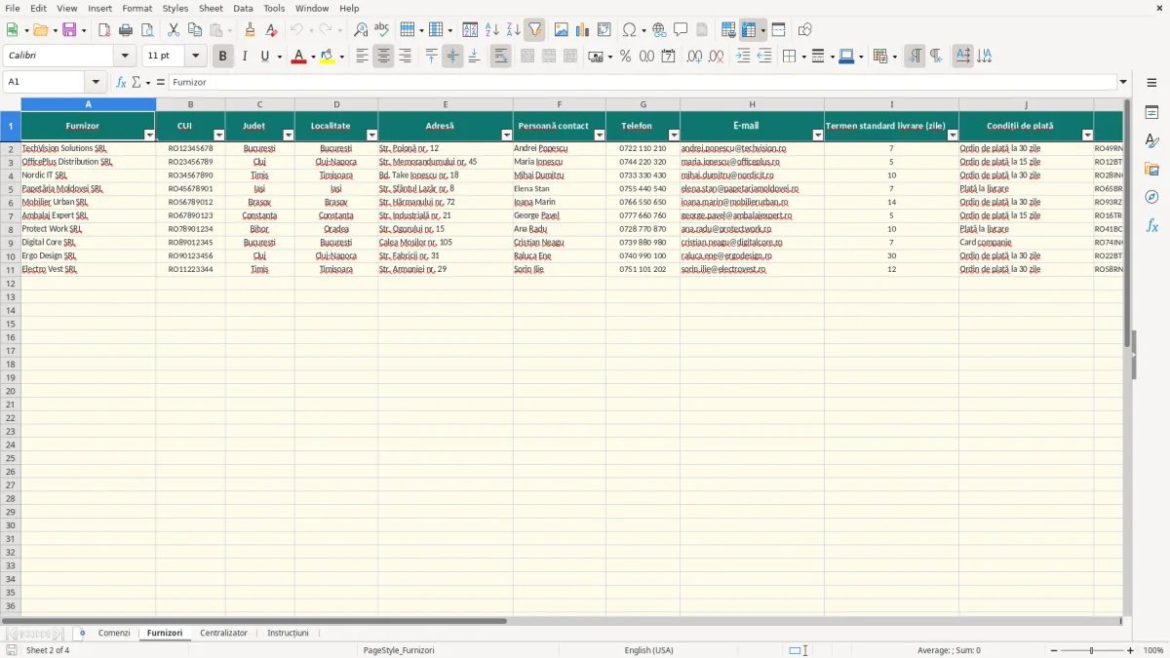Viewport: 1170px width, 658px height.
Task: Switch to the Centralizator sheet tab
Action: 224,633
